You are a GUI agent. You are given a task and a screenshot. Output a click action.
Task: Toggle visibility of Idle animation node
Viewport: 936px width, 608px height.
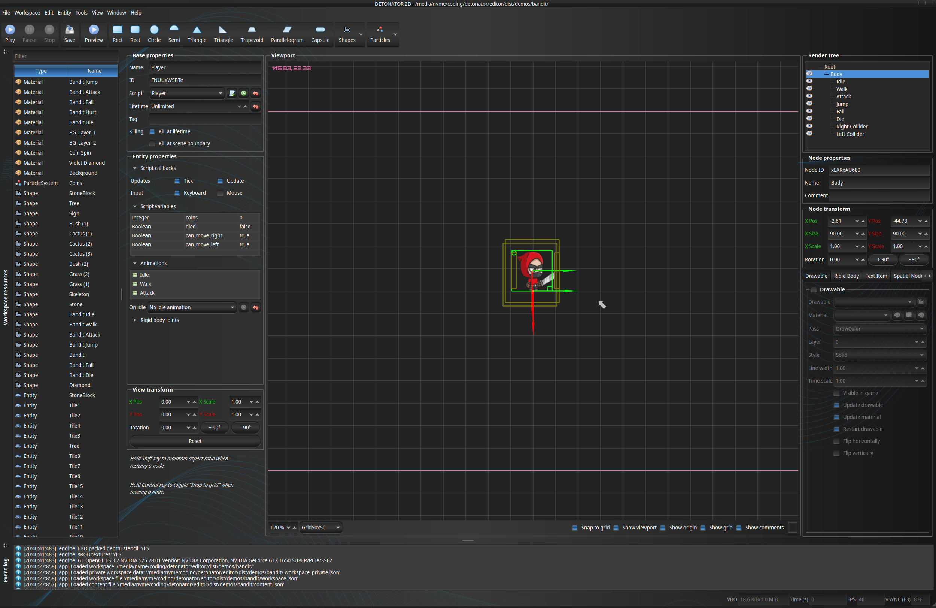click(810, 81)
